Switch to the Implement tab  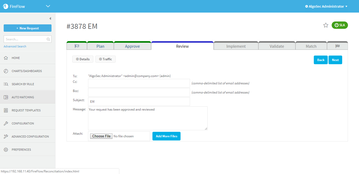236,46
